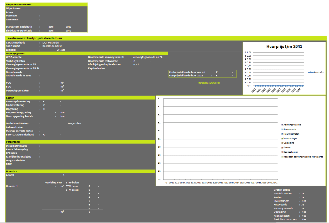The width and height of the screenshot is (329, 223).
Task: Click the Restwaarde legend entry in the bar chart
Action: [x=290, y=129]
